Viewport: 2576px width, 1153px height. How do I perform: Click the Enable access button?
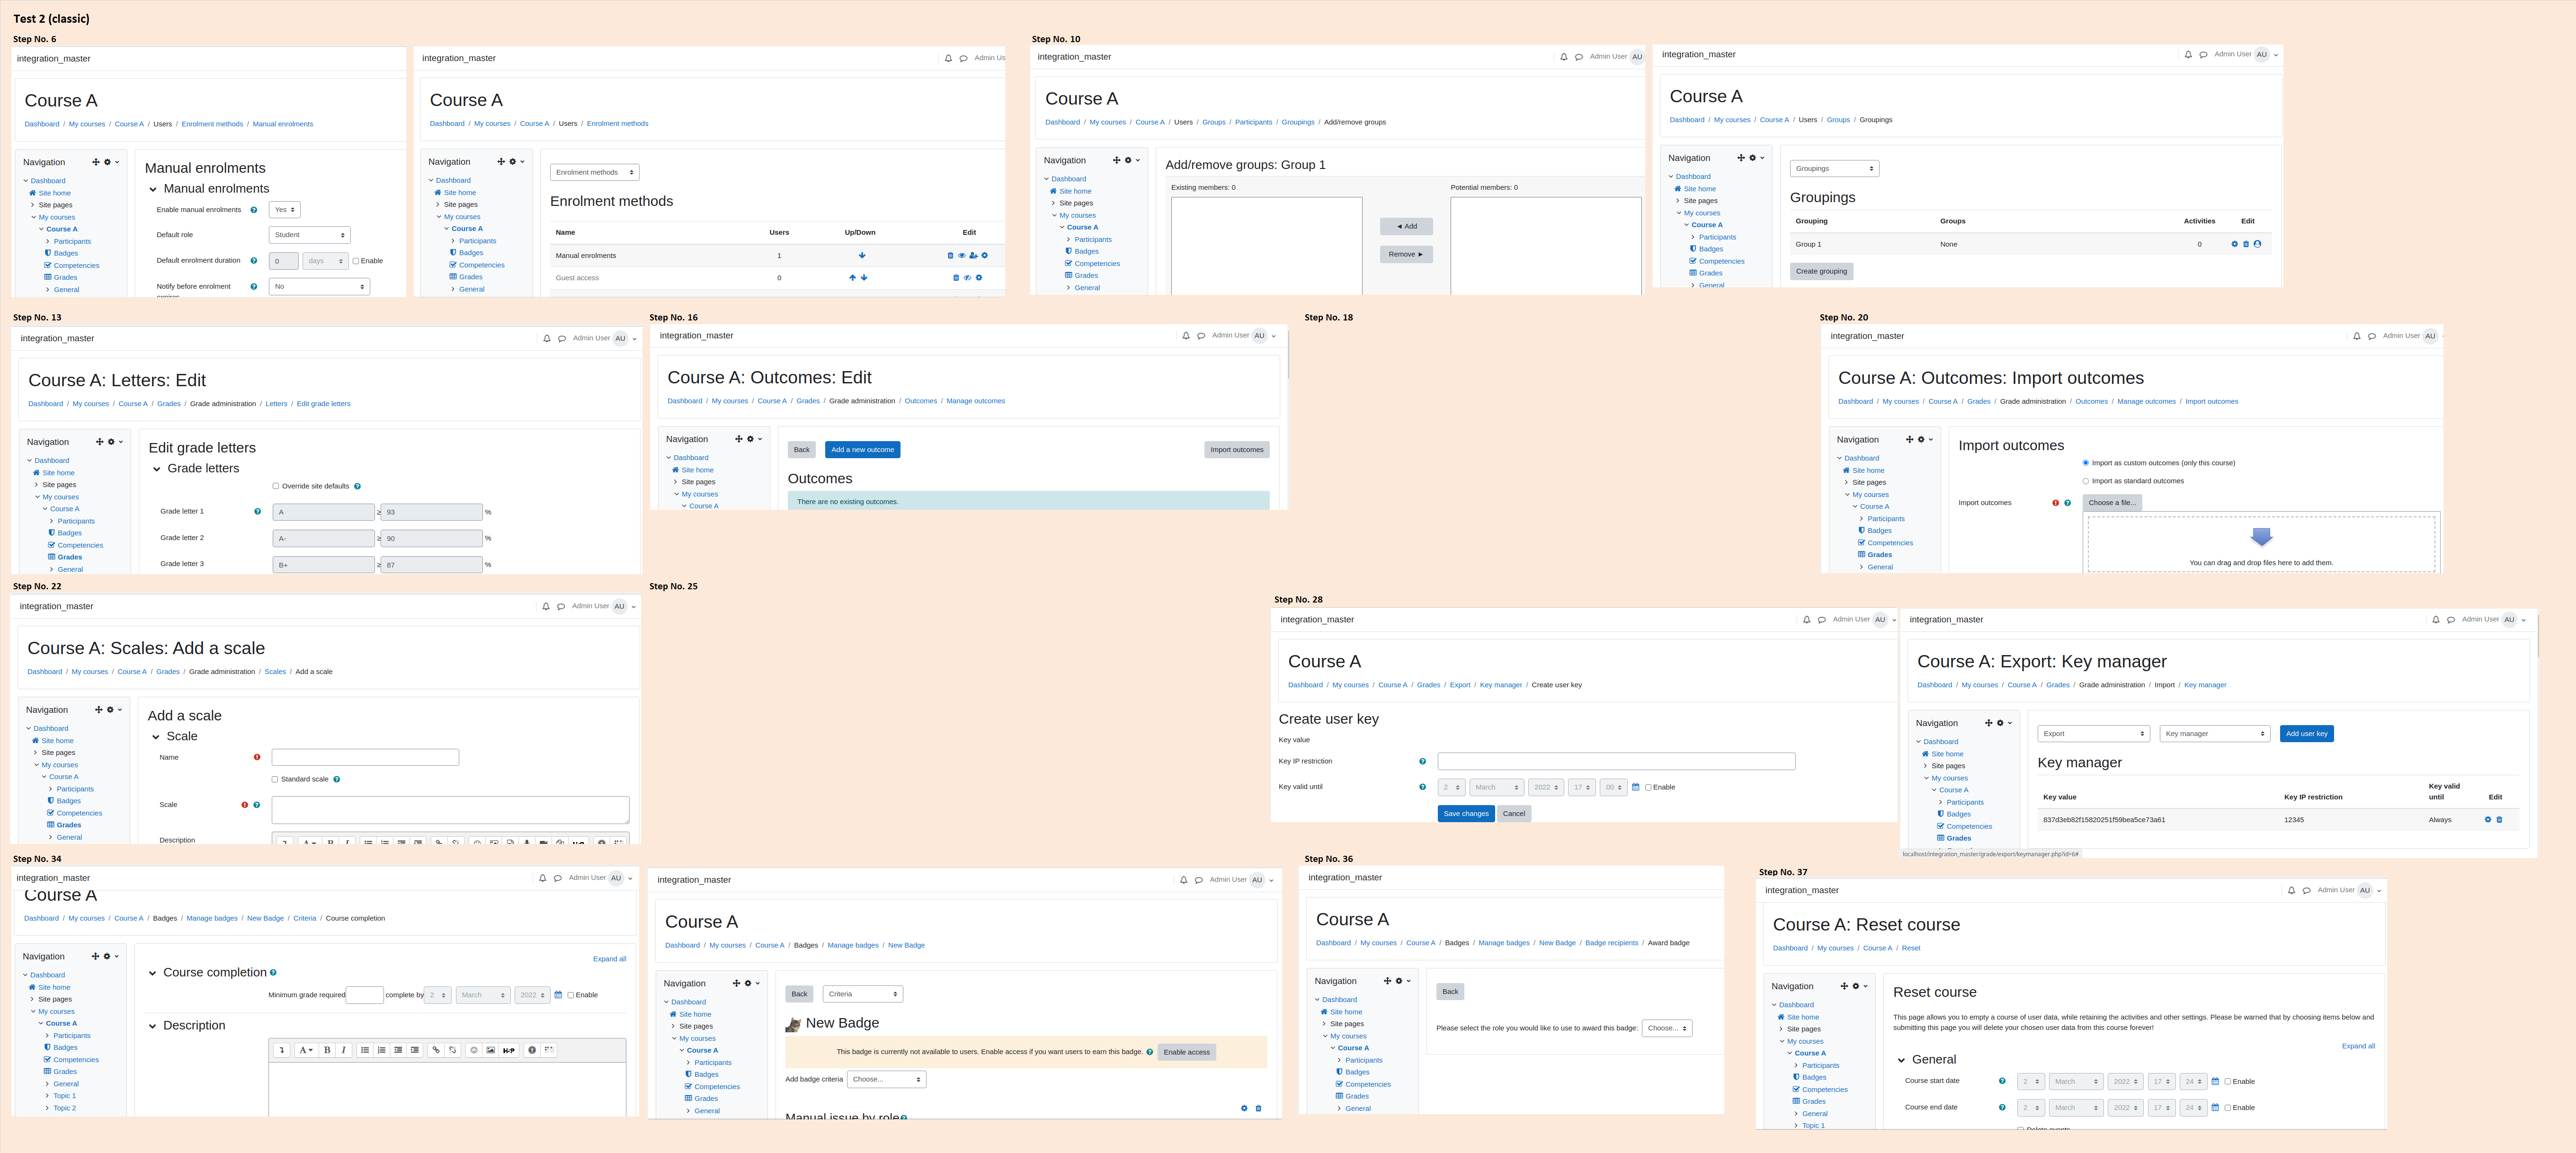1187,1052
